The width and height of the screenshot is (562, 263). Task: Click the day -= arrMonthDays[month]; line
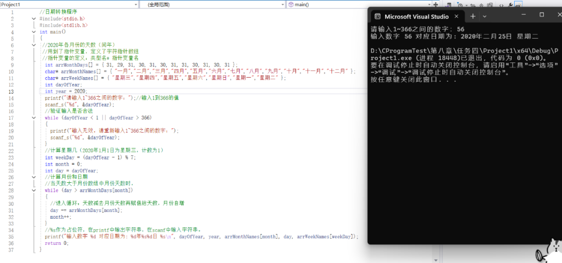pyautogui.click(x=86, y=210)
